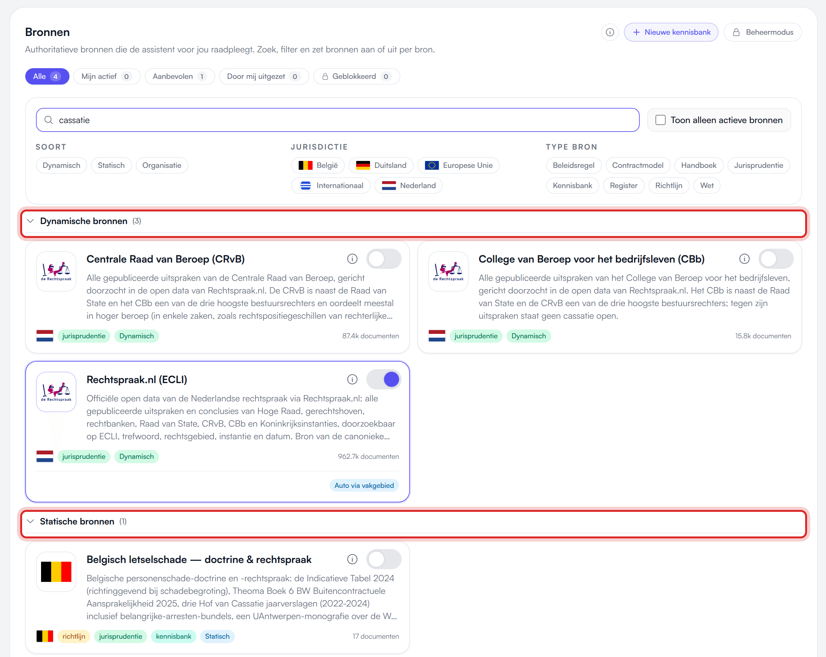
Task: Click the Dynamisch tag on CBb card
Action: 528,336
